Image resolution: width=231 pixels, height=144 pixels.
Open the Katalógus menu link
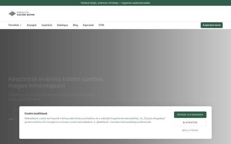click(x=63, y=25)
